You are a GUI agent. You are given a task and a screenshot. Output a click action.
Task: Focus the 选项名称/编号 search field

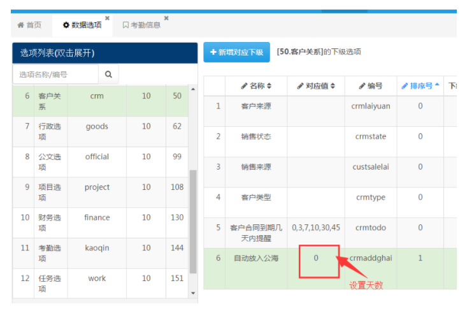tap(55, 74)
